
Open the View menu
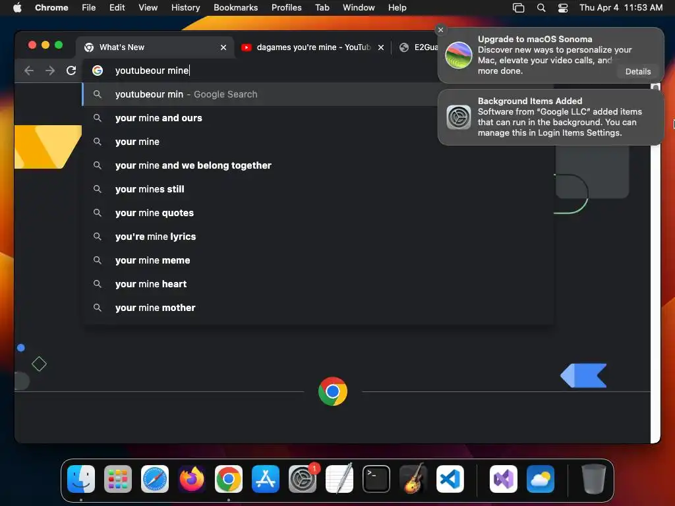click(148, 8)
